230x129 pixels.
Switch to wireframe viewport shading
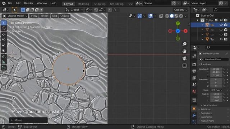coord(167,16)
